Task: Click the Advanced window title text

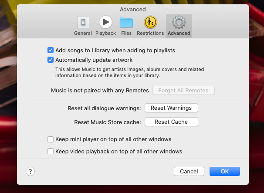Action: pos(133,9)
